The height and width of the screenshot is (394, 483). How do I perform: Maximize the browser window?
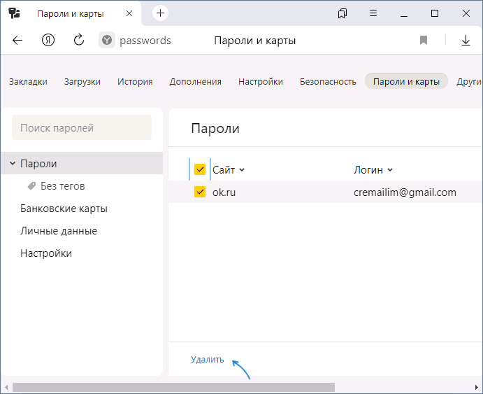coord(435,13)
